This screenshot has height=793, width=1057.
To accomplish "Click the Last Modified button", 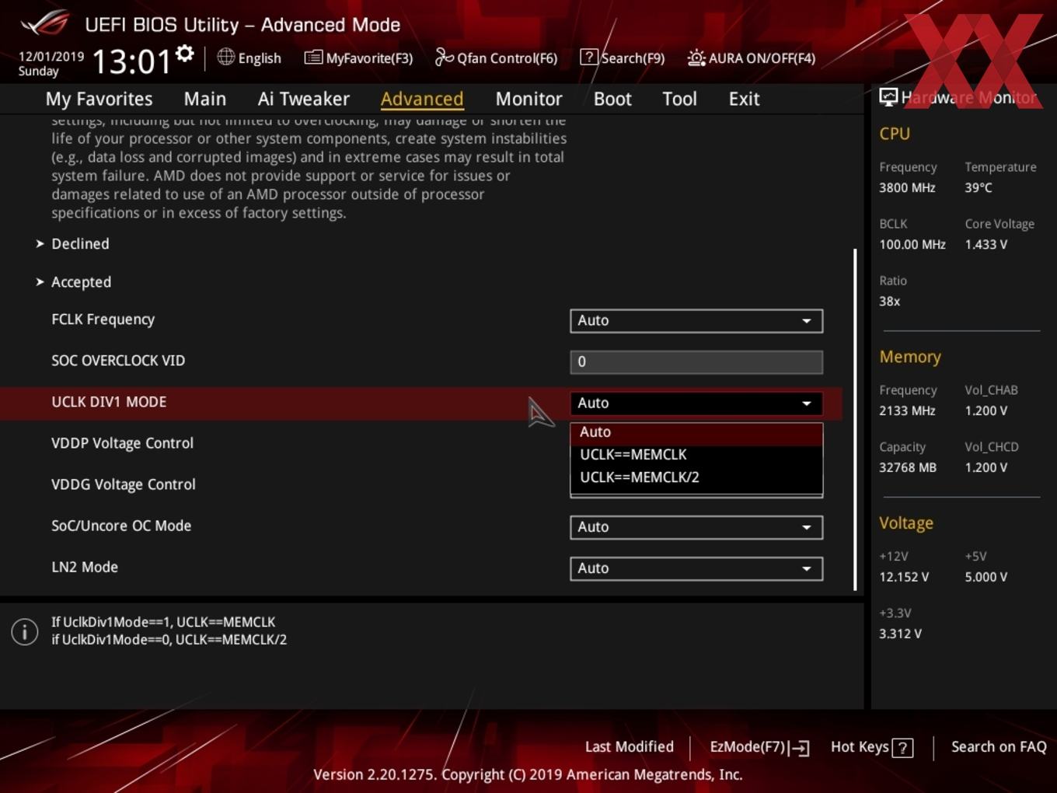I will [629, 747].
